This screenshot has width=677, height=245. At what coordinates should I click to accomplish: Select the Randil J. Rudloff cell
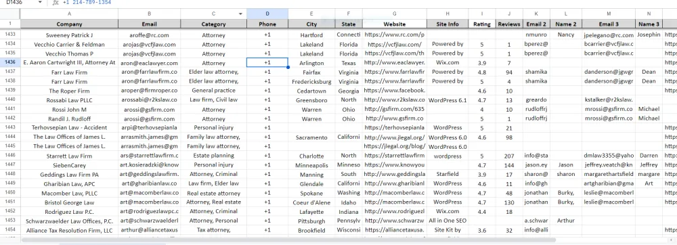69,118
